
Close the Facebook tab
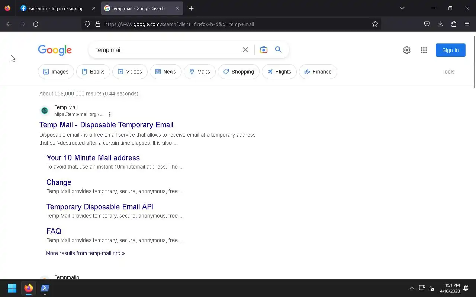pyautogui.click(x=94, y=8)
